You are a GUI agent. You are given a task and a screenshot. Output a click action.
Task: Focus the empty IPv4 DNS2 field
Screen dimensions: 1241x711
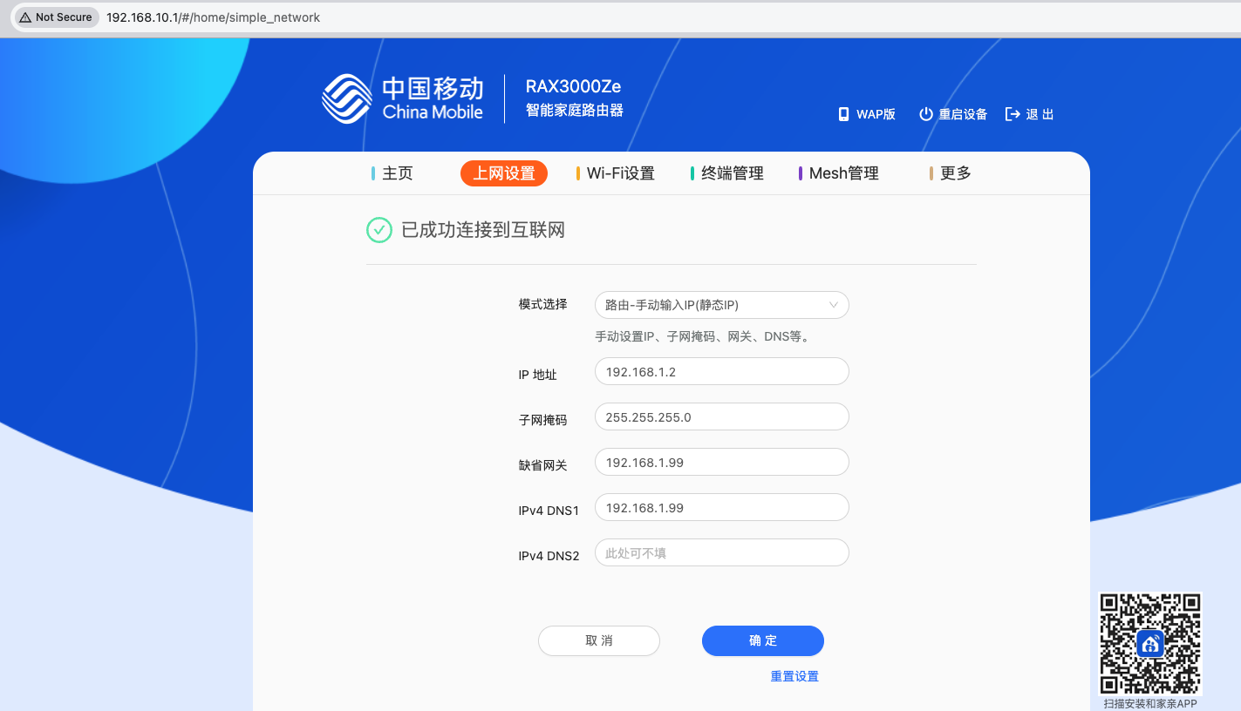point(721,553)
